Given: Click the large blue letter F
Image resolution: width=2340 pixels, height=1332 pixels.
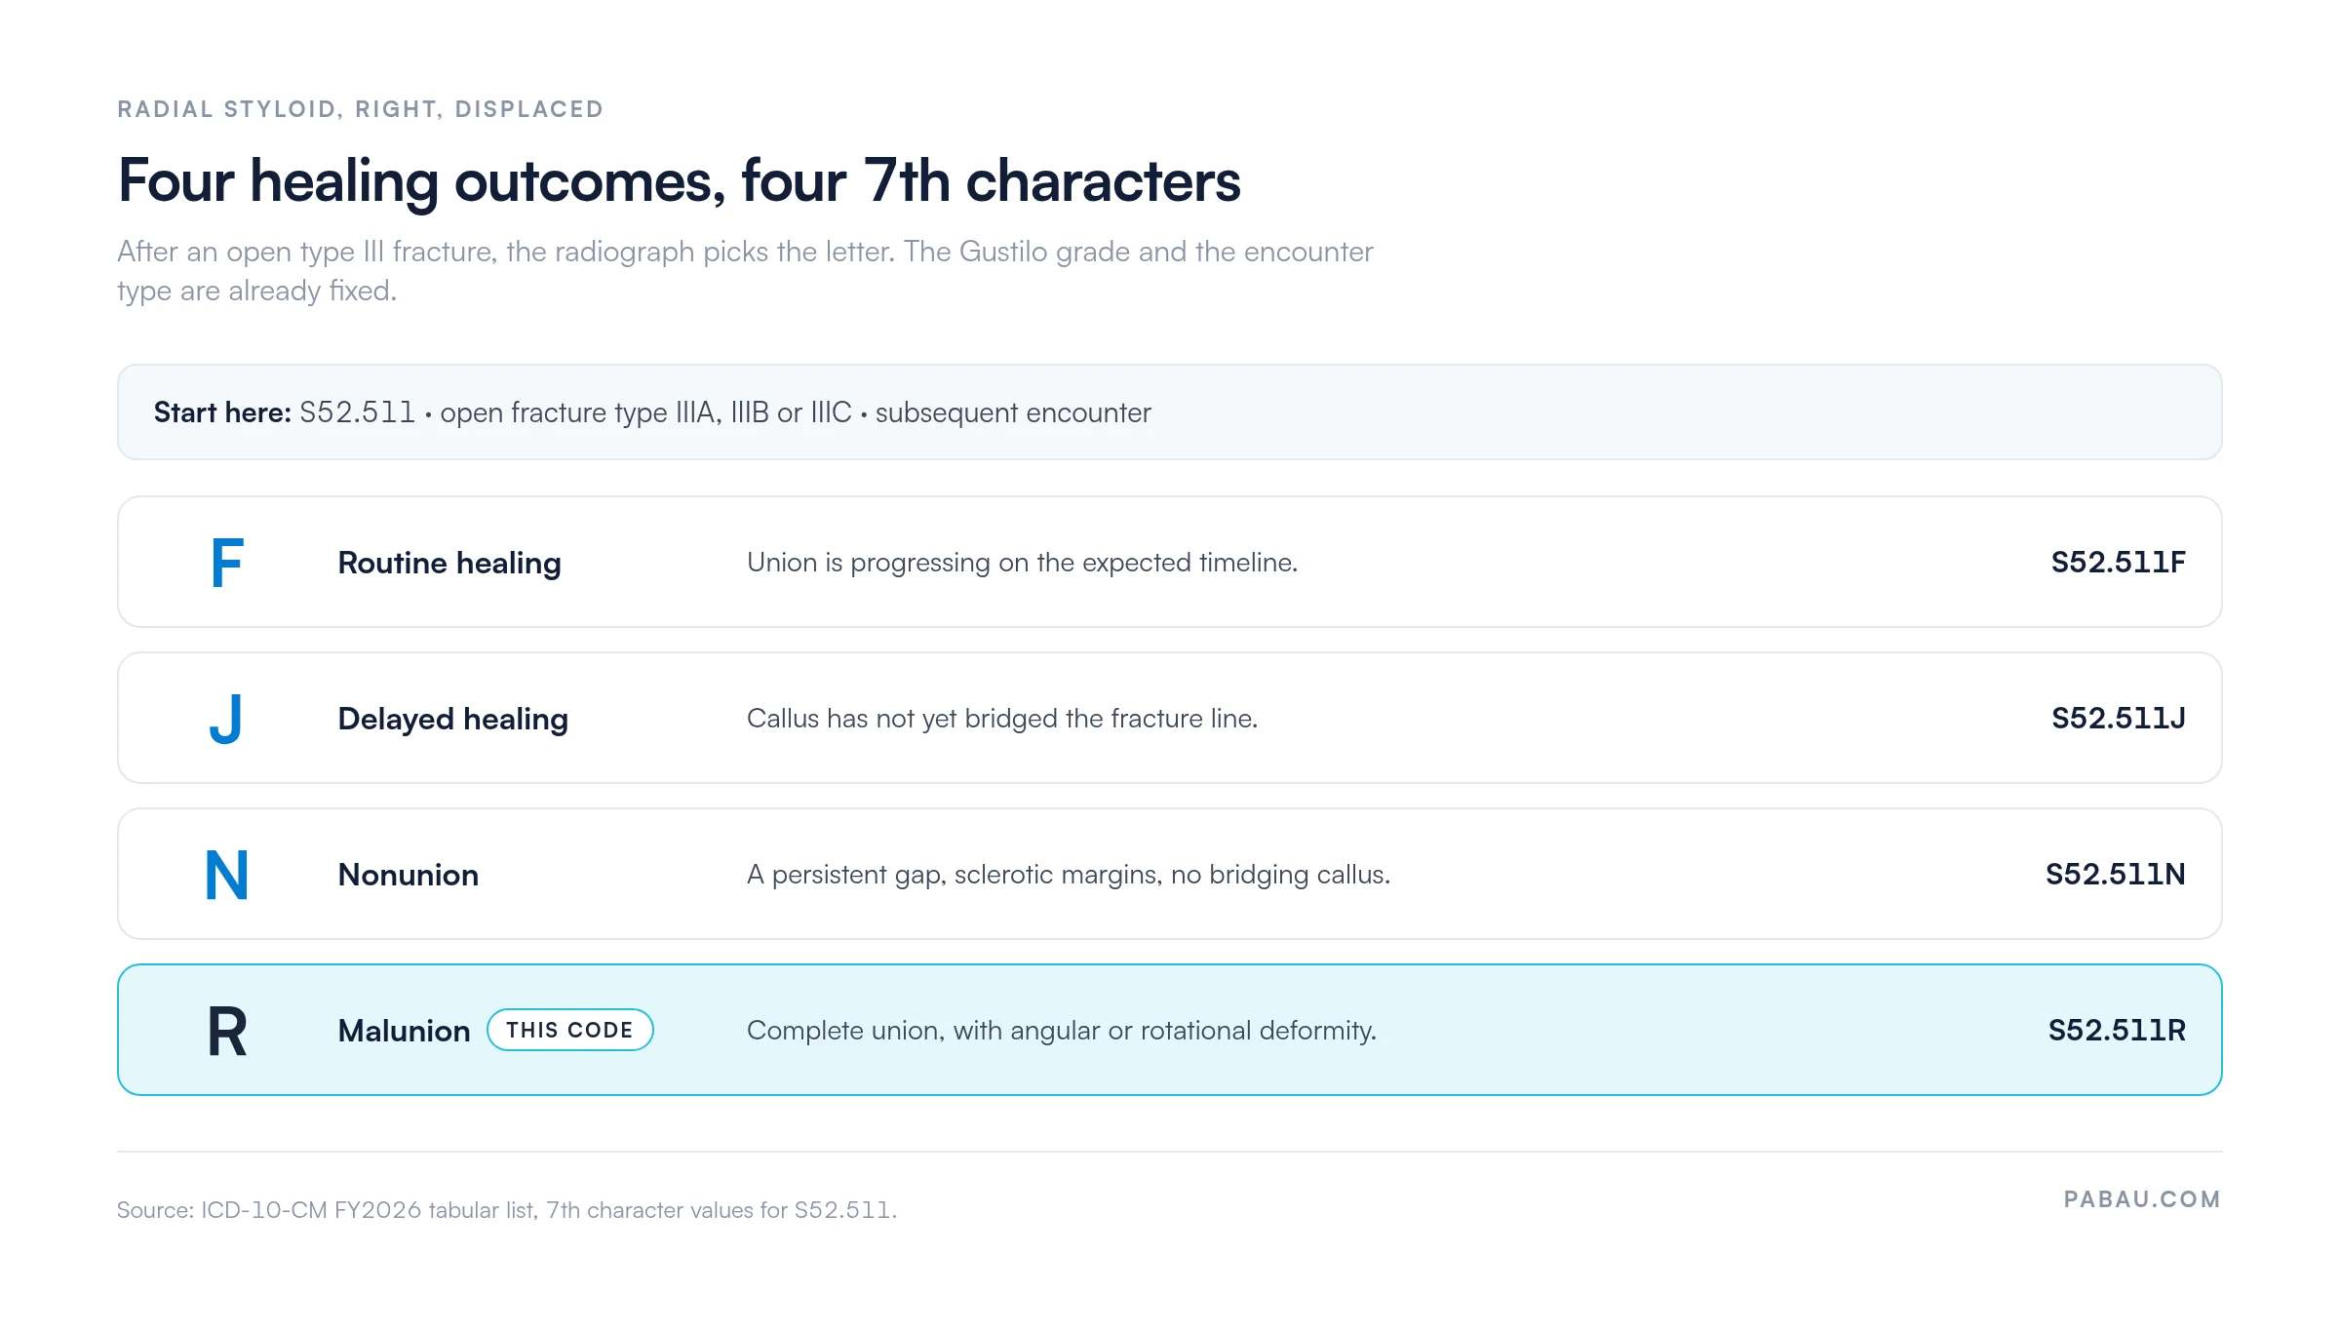Looking at the screenshot, I should point(226,563).
